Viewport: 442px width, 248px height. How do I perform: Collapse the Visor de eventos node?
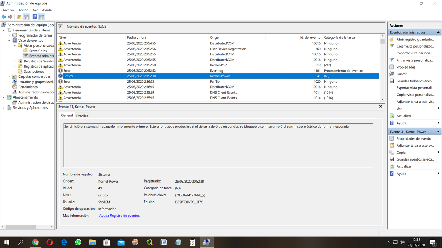10,40
